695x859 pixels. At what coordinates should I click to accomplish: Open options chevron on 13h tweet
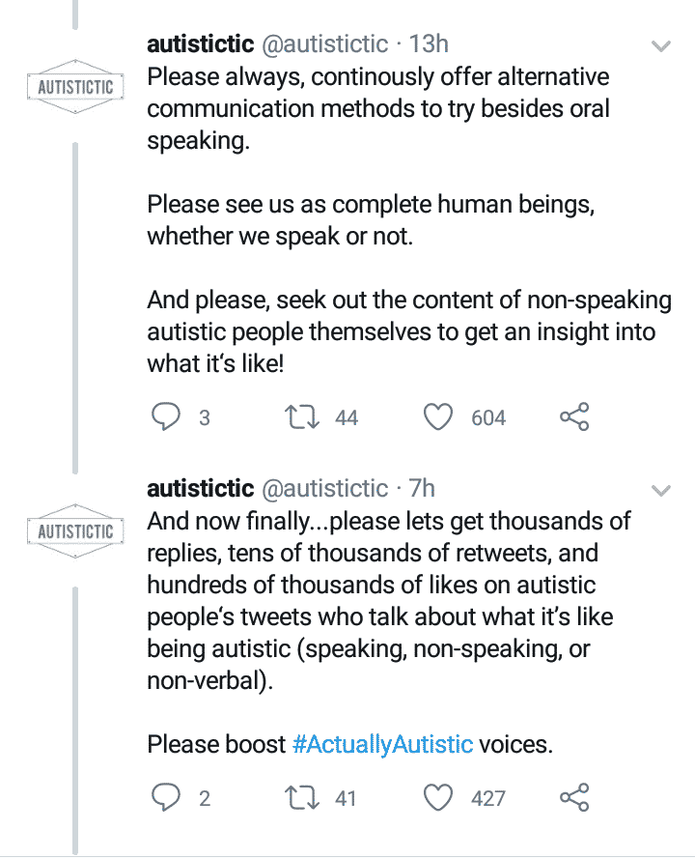[661, 46]
